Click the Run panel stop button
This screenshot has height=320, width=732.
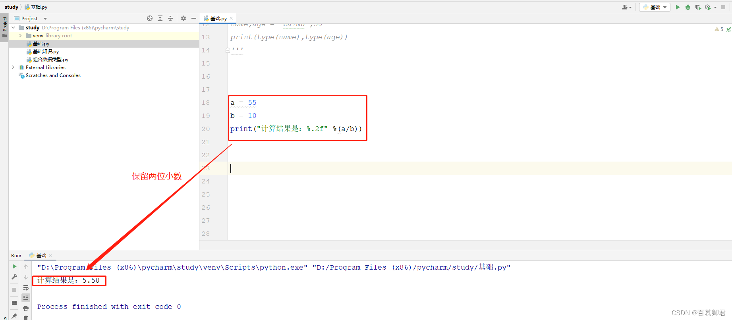[14, 290]
